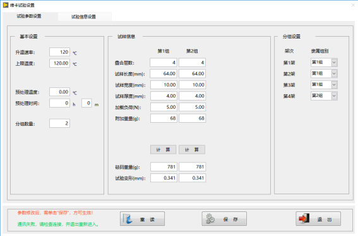This screenshot has width=358, height=236.
Task: Click 附加重量 field for group 1
Action: click(164, 118)
